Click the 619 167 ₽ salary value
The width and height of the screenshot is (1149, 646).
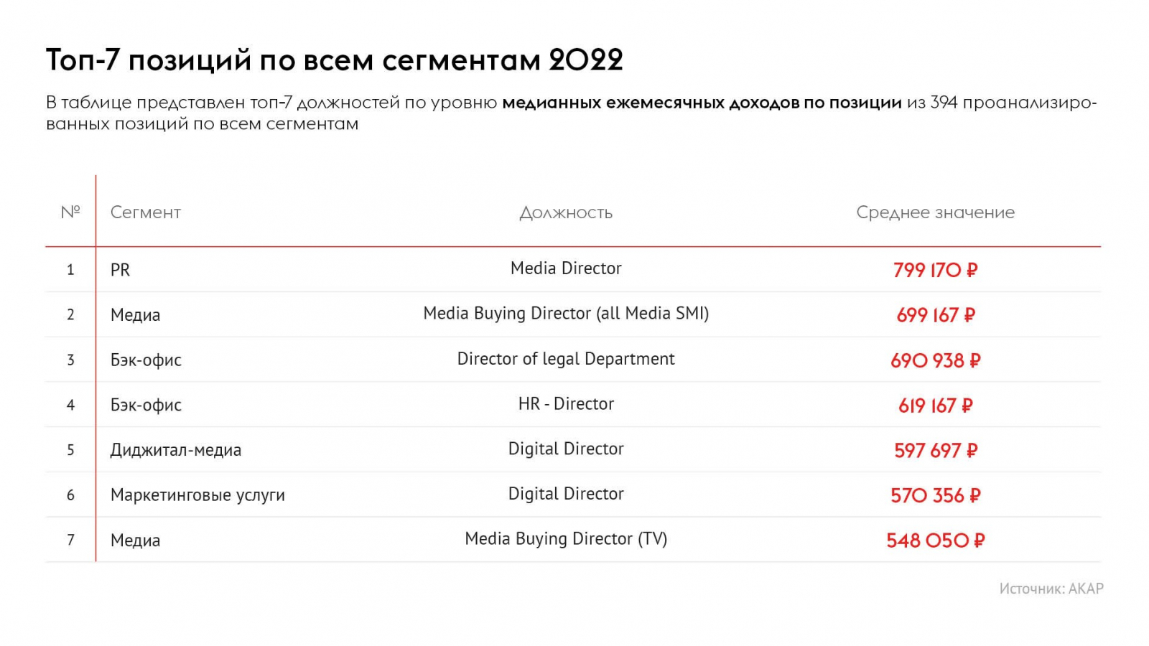[935, 406]
